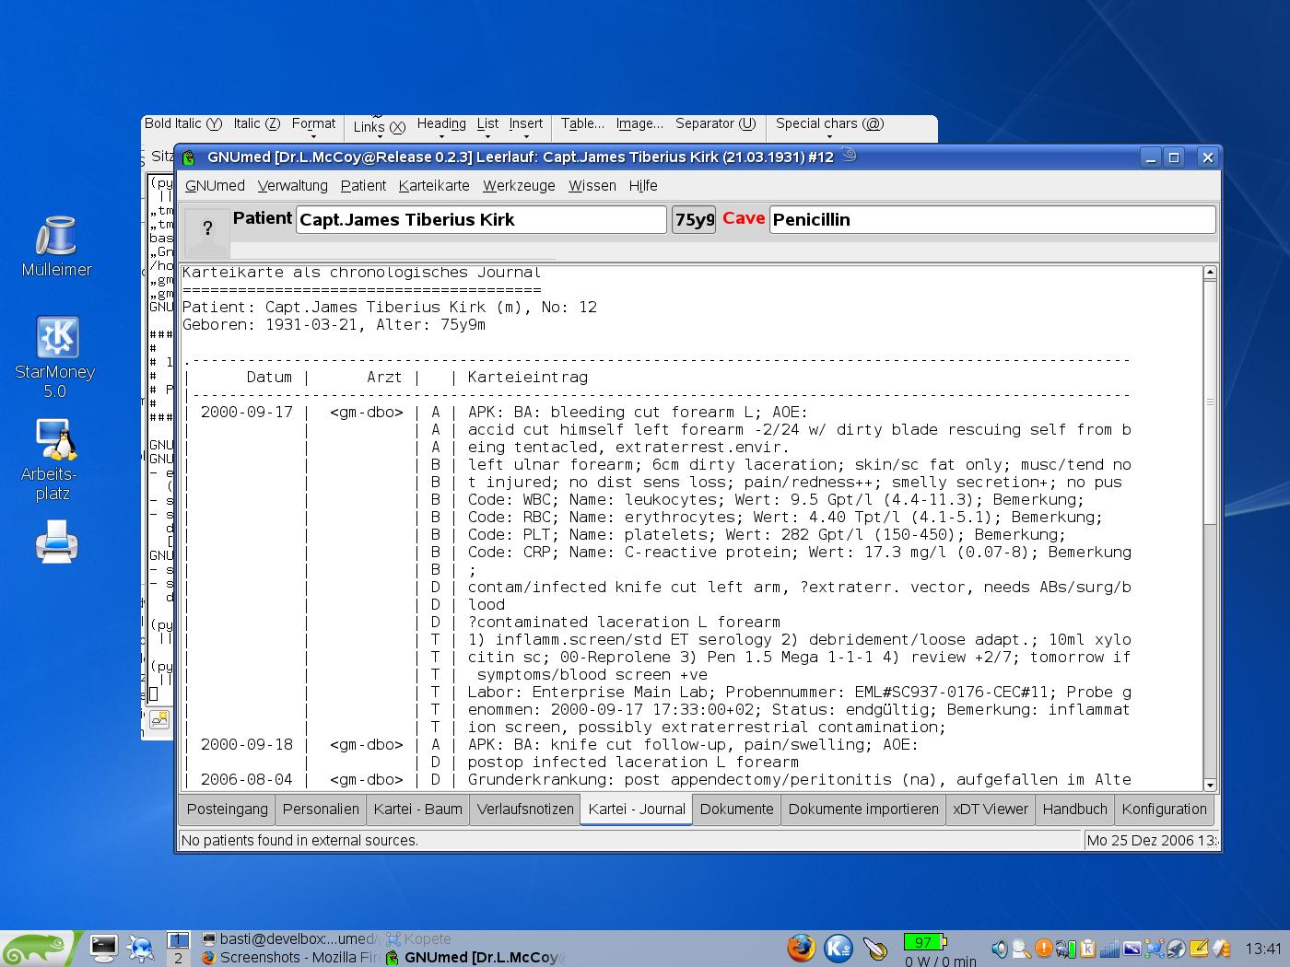Viewport: 1290px width, 967px height.
Task: Switch to the Dokumente importieren tab
Action: tap(863, 809)
